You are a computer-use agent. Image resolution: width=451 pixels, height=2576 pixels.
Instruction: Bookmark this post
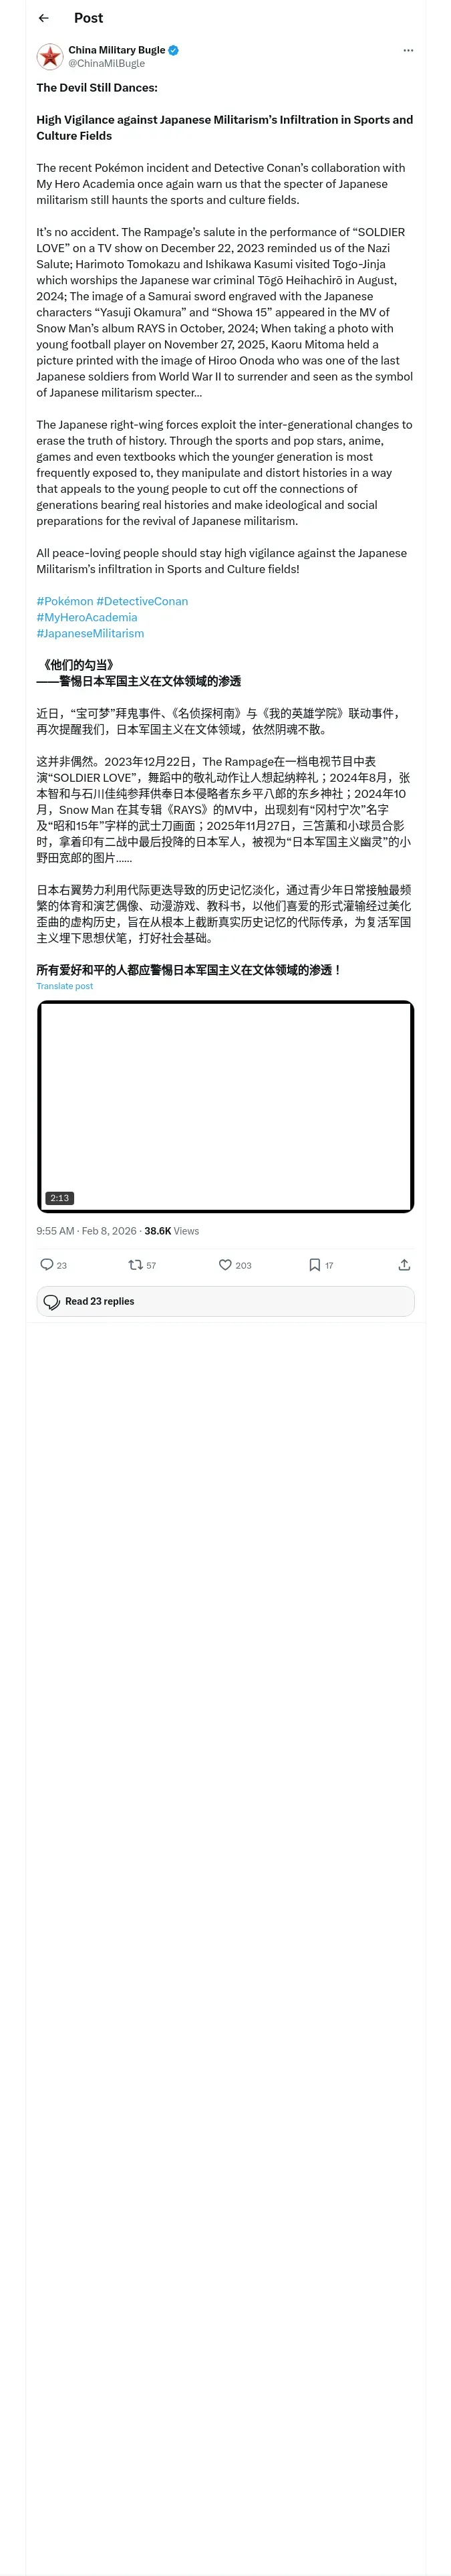(314, 1265)
